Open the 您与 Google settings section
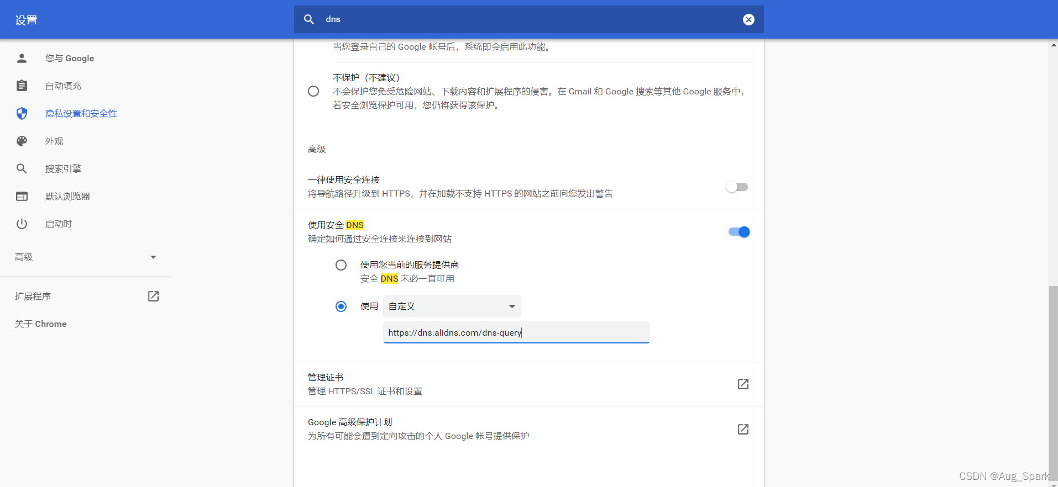 pos(70,58)
